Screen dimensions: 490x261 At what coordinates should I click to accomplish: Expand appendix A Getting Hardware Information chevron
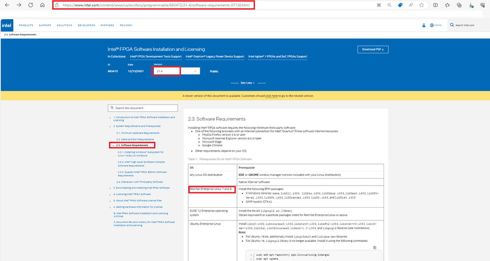[x=110, y=207]
